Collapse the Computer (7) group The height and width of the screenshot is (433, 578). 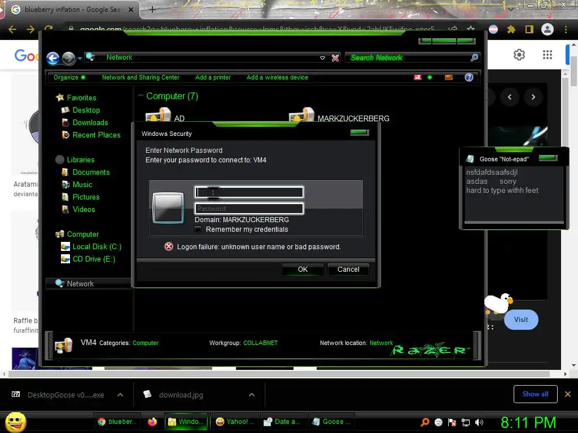point(141,96)
